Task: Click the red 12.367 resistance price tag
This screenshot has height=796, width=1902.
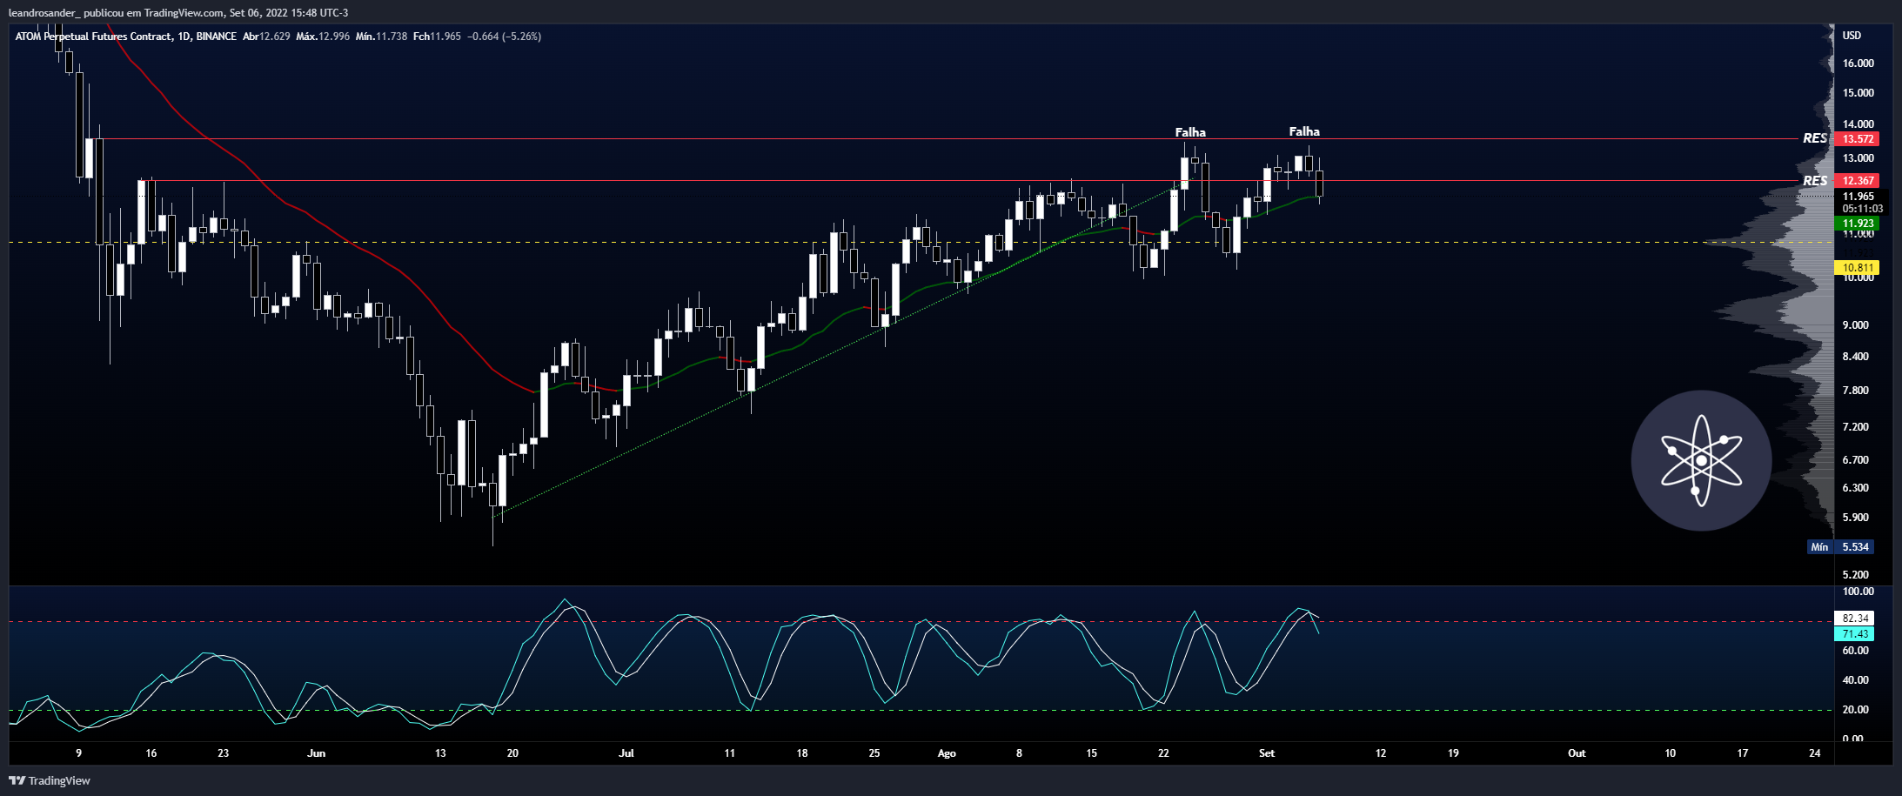Action: (1858, 181)
